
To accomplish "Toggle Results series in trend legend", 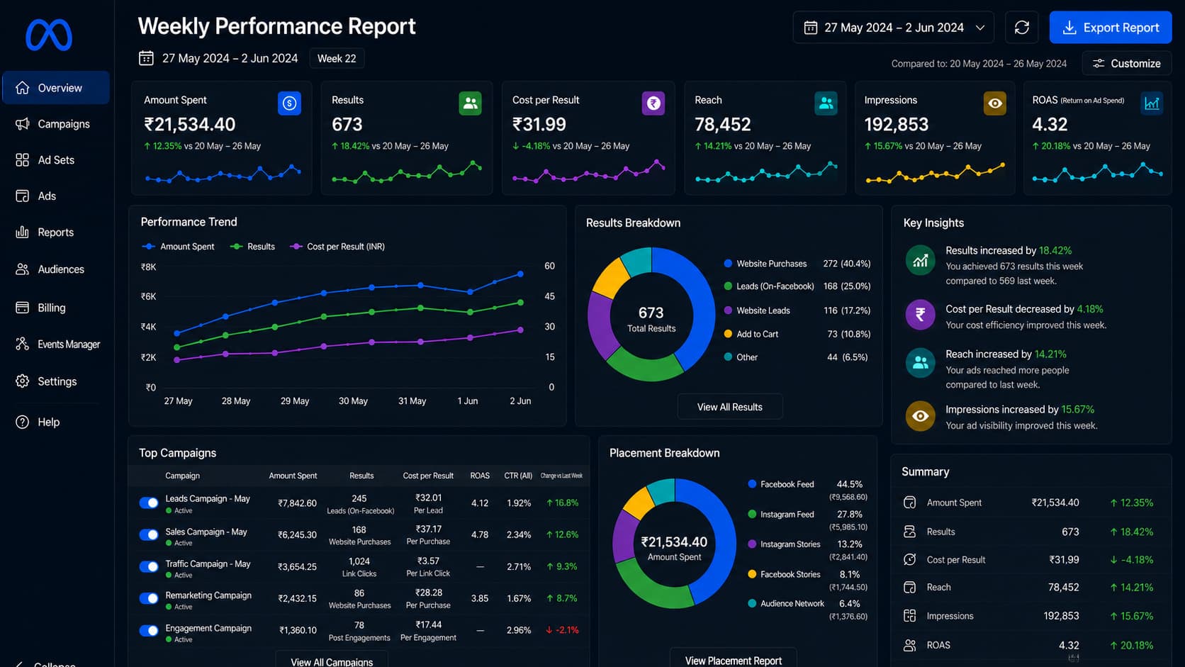I will pos(252,247).
